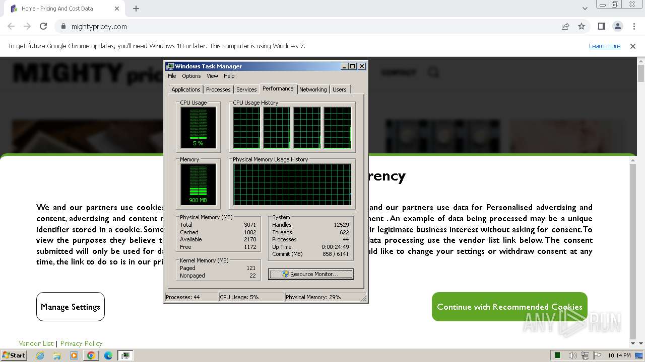Open Microsoft Edge taskbar icon
The image size is (645, 362).
coord(108,355)
